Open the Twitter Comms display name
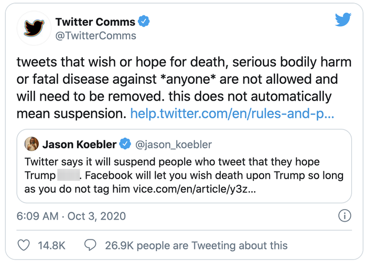Viewport: 367px width, 262px height. pyautogui.click(x=95, y=22)
